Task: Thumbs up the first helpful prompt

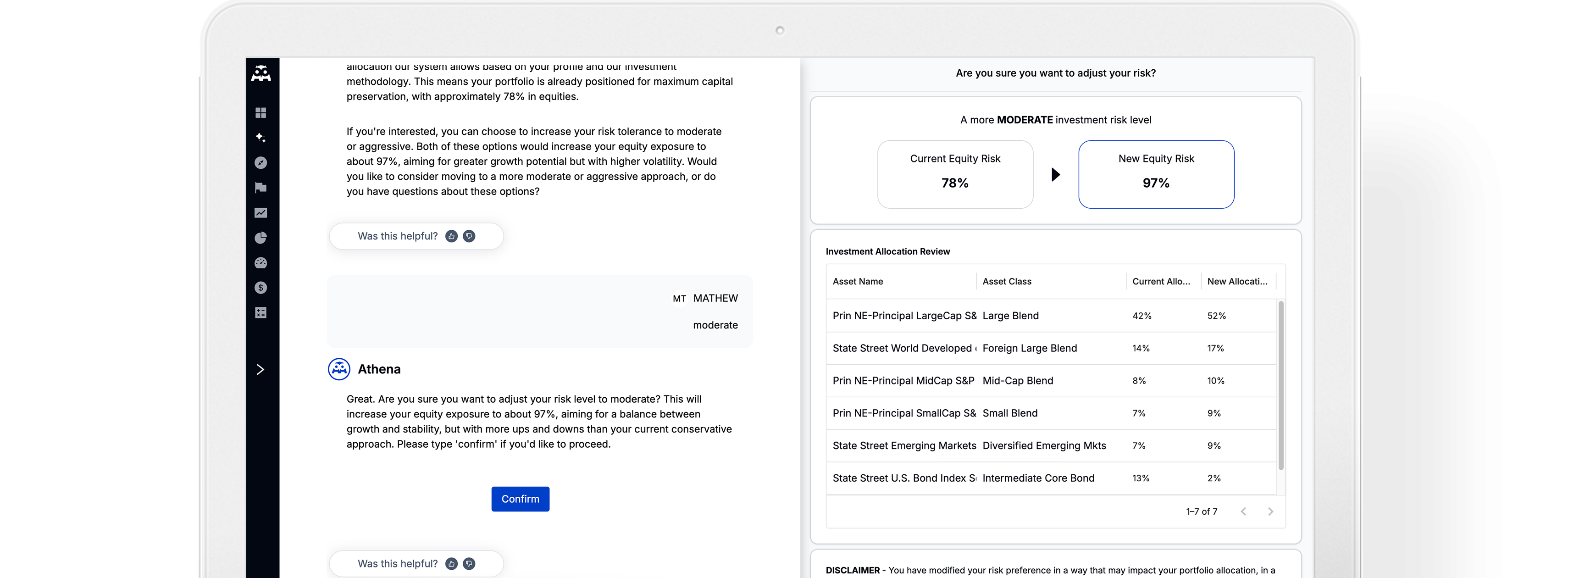Action: click(x=452, y=236)
